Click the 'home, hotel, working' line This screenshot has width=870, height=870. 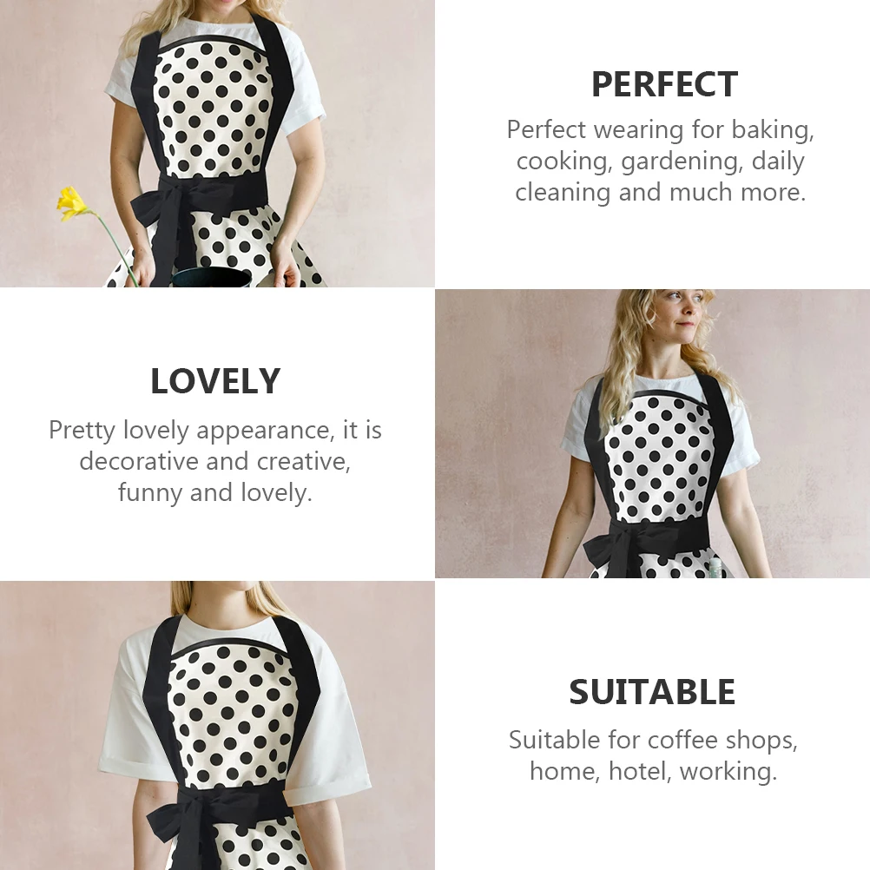click(x=654, y=771)
